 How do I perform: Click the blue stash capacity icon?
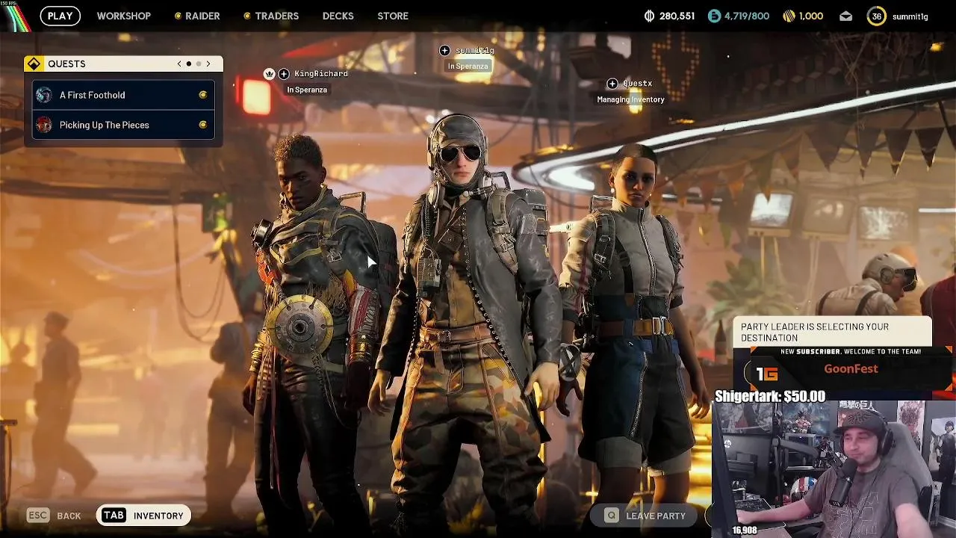coord(715,16)
